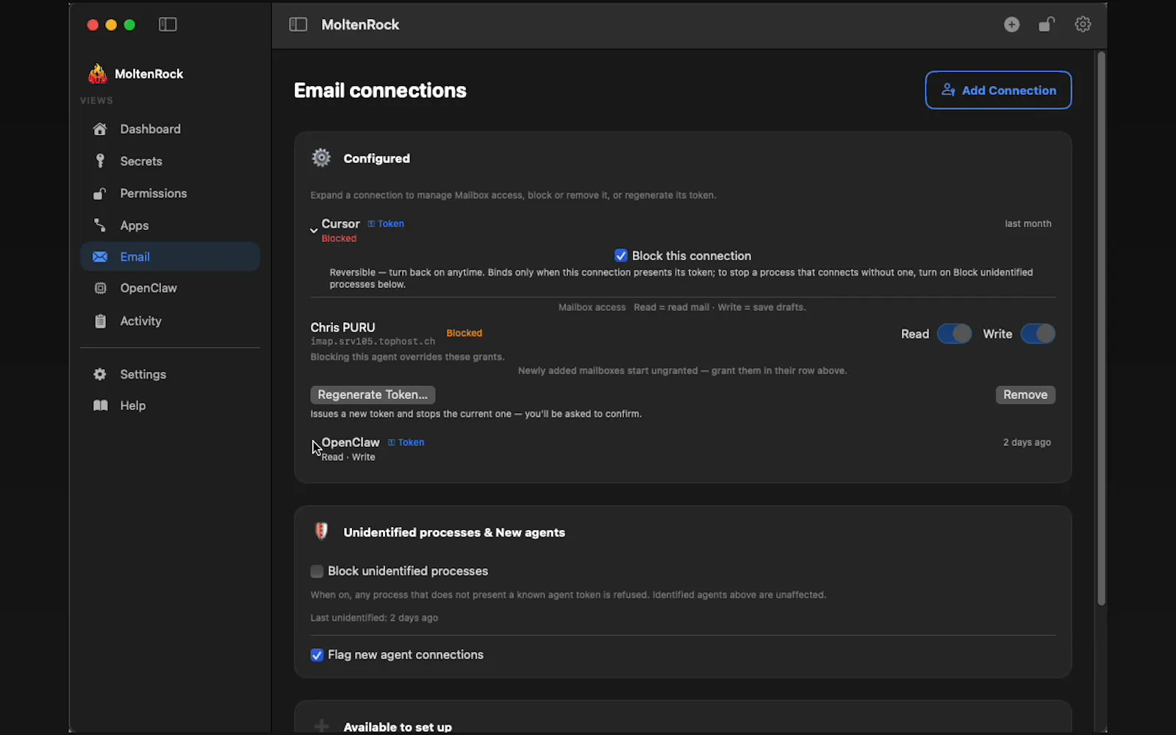Click the Token badge next to OpenClaw connection
This screenshot has width=1176, height=735.
[x=406, y=442]
